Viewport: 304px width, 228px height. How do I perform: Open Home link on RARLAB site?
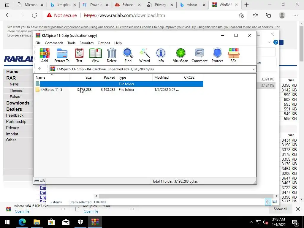tap(12, 71)
